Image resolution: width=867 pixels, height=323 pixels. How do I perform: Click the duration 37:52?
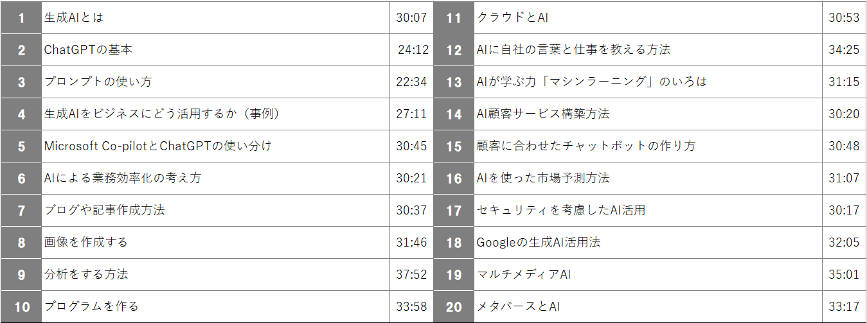point(411,274)
